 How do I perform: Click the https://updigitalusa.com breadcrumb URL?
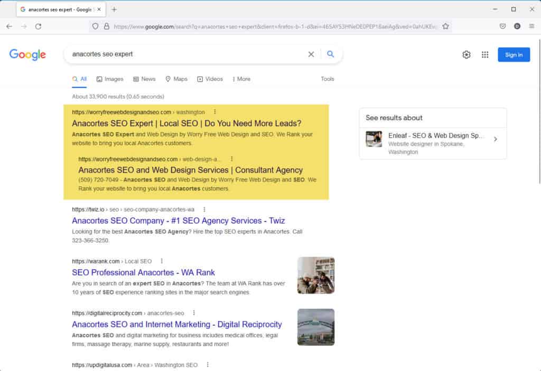click(x=102, y=365)
